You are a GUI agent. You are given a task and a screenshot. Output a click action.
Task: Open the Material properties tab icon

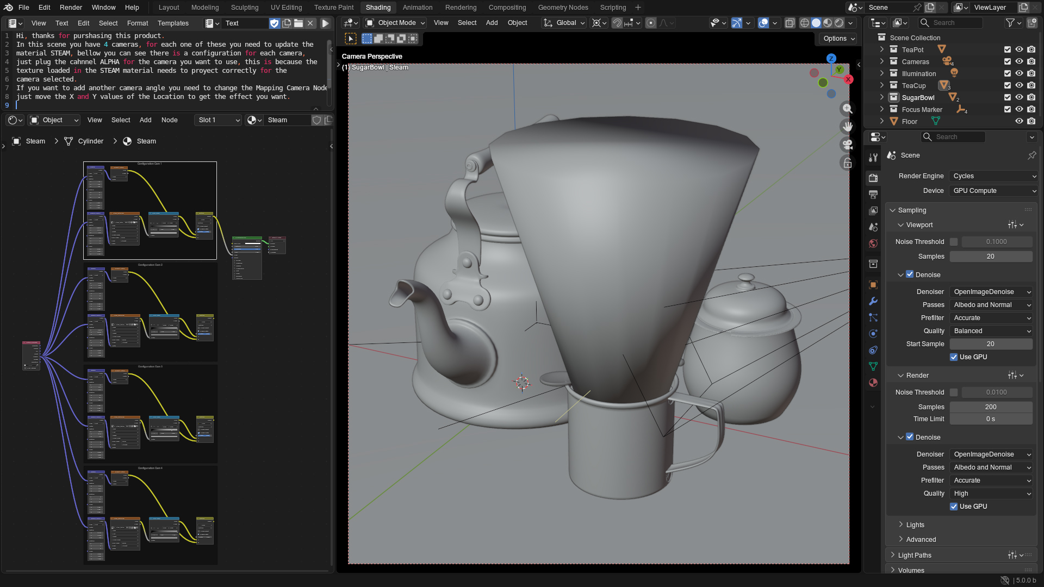coord(873,383)
